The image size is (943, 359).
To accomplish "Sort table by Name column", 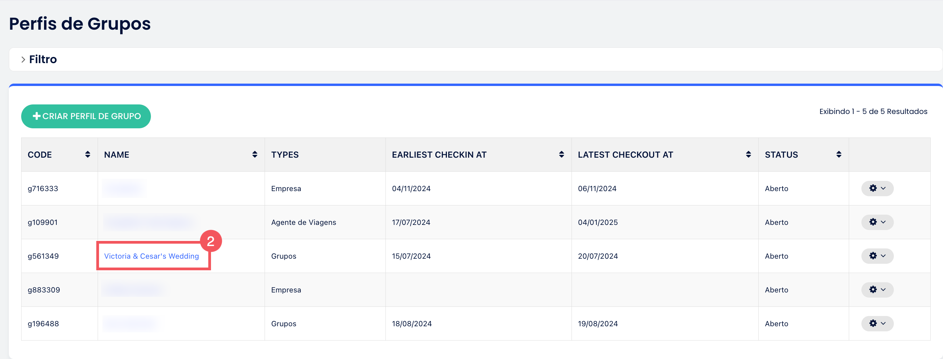I will tap(254, 155).
